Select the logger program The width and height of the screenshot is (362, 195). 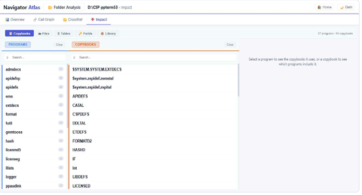[x=35, y=177]
